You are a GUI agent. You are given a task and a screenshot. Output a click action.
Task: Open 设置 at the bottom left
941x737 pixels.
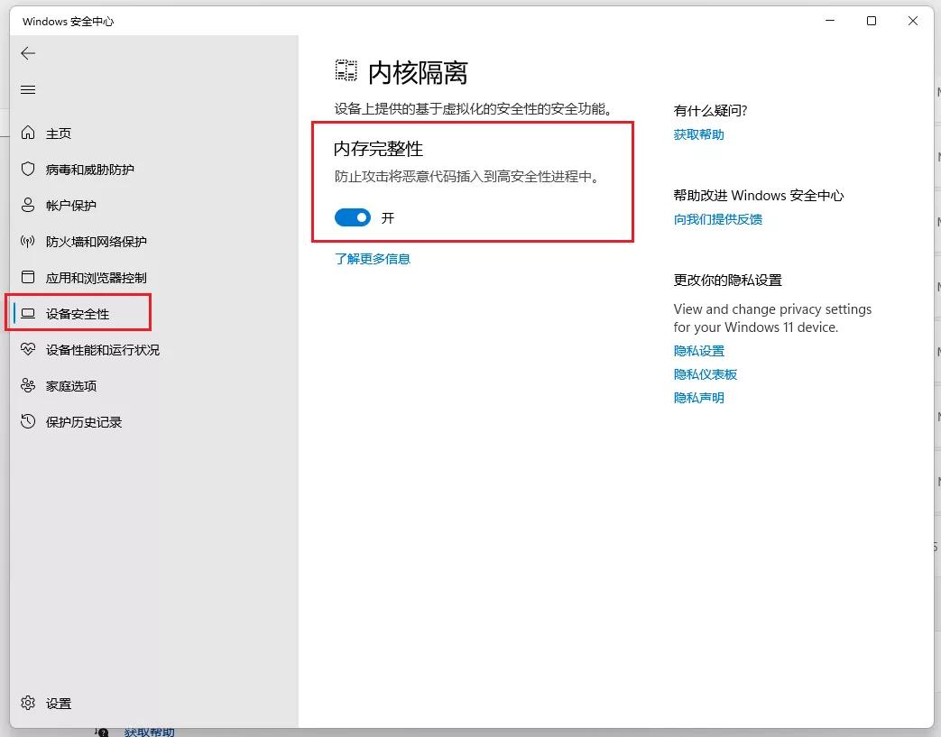tap(57, 703)
